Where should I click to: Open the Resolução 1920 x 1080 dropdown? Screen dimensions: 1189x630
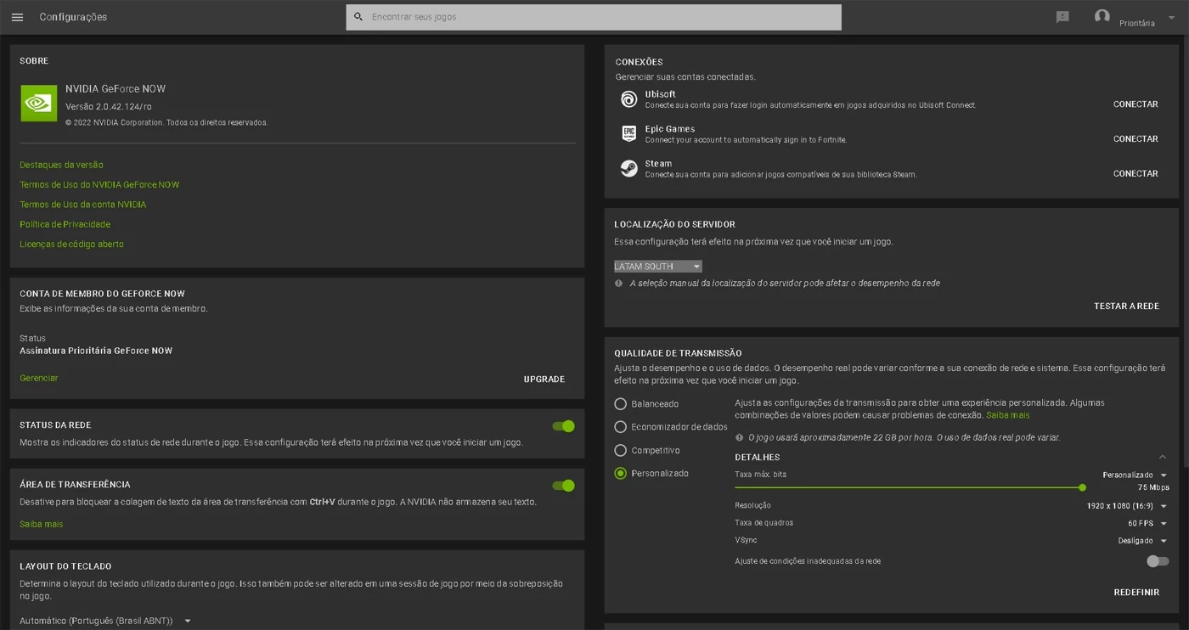point(1127,506)
